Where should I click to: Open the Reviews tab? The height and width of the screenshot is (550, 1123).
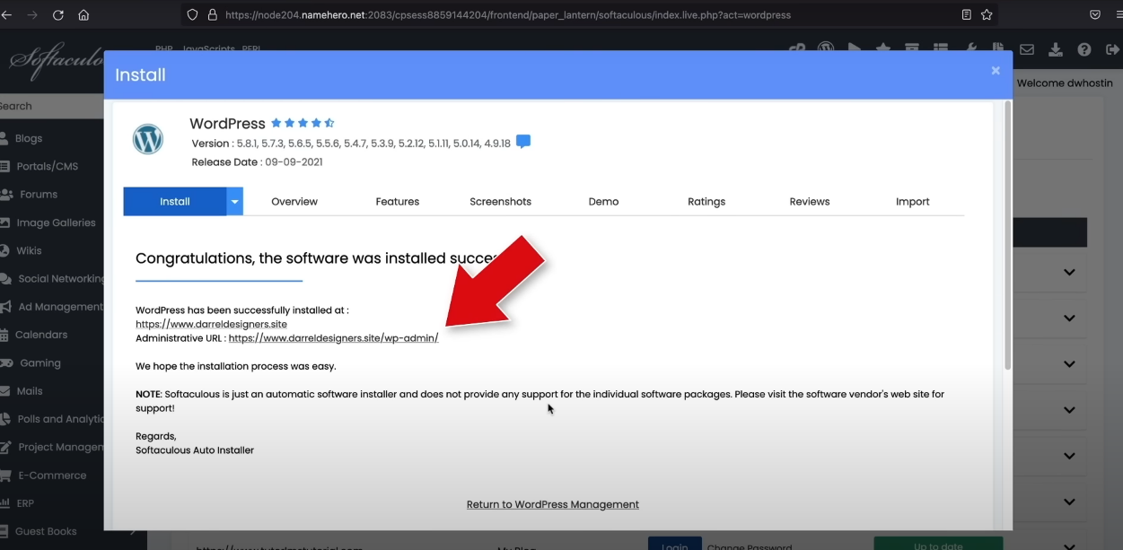point(810,202)
